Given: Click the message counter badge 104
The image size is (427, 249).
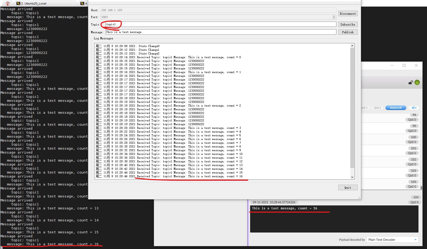Looking at the screenshot, I should pos(413,182).
